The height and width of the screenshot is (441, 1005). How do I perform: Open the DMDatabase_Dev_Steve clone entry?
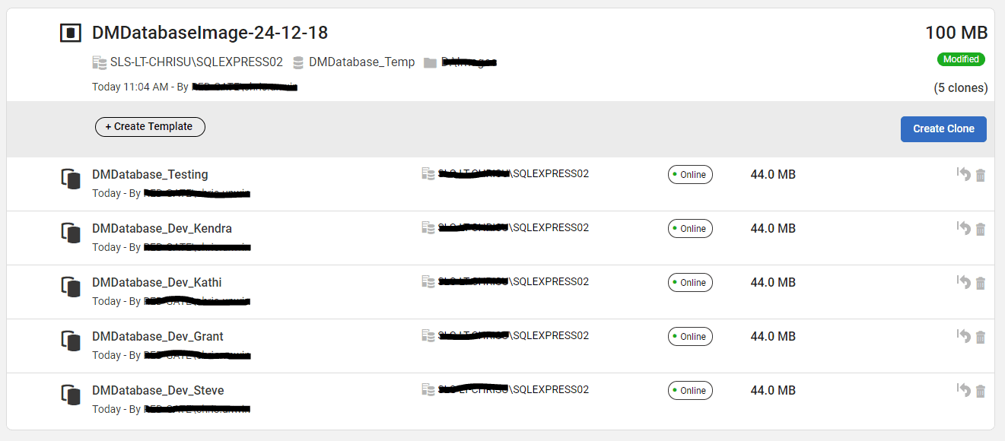(x=501, y=400)
